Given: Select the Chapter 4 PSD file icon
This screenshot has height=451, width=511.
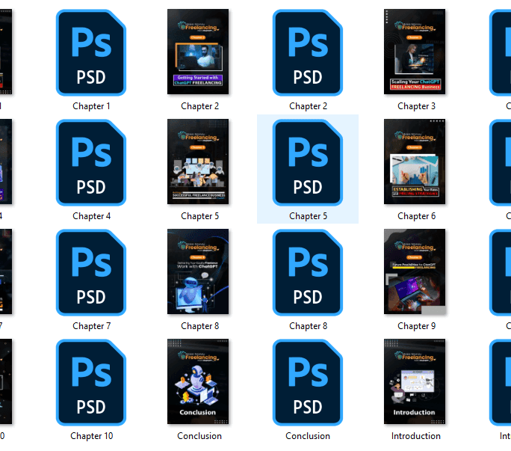Looking at the screenshot, I should (91, 162).
